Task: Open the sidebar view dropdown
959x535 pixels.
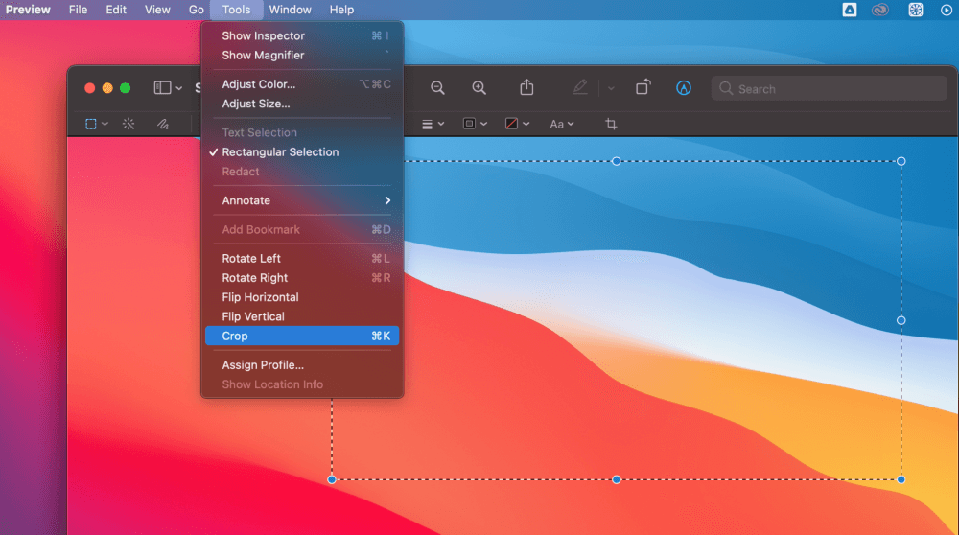Action: pyautogui.click(x=168, y=88)
